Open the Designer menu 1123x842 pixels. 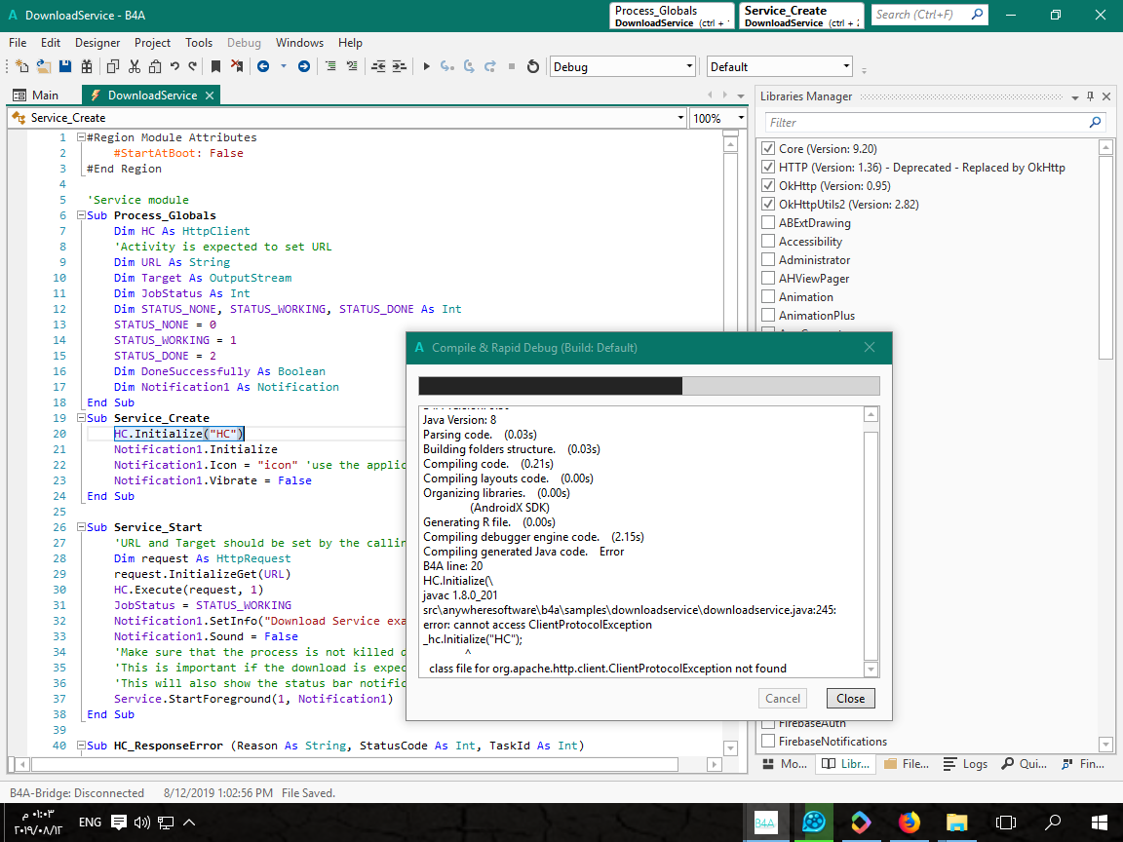click(x=97, y=43)
